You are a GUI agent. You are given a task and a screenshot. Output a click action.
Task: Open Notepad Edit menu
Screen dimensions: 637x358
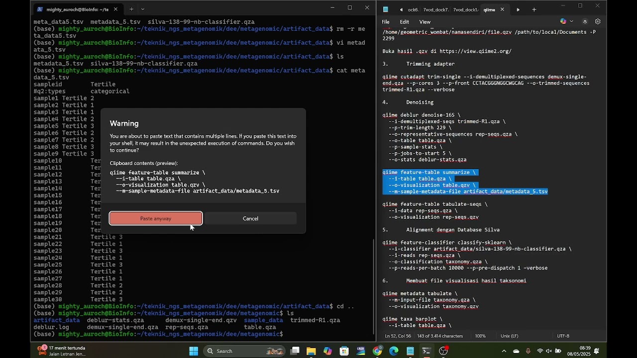coord(405,22)
